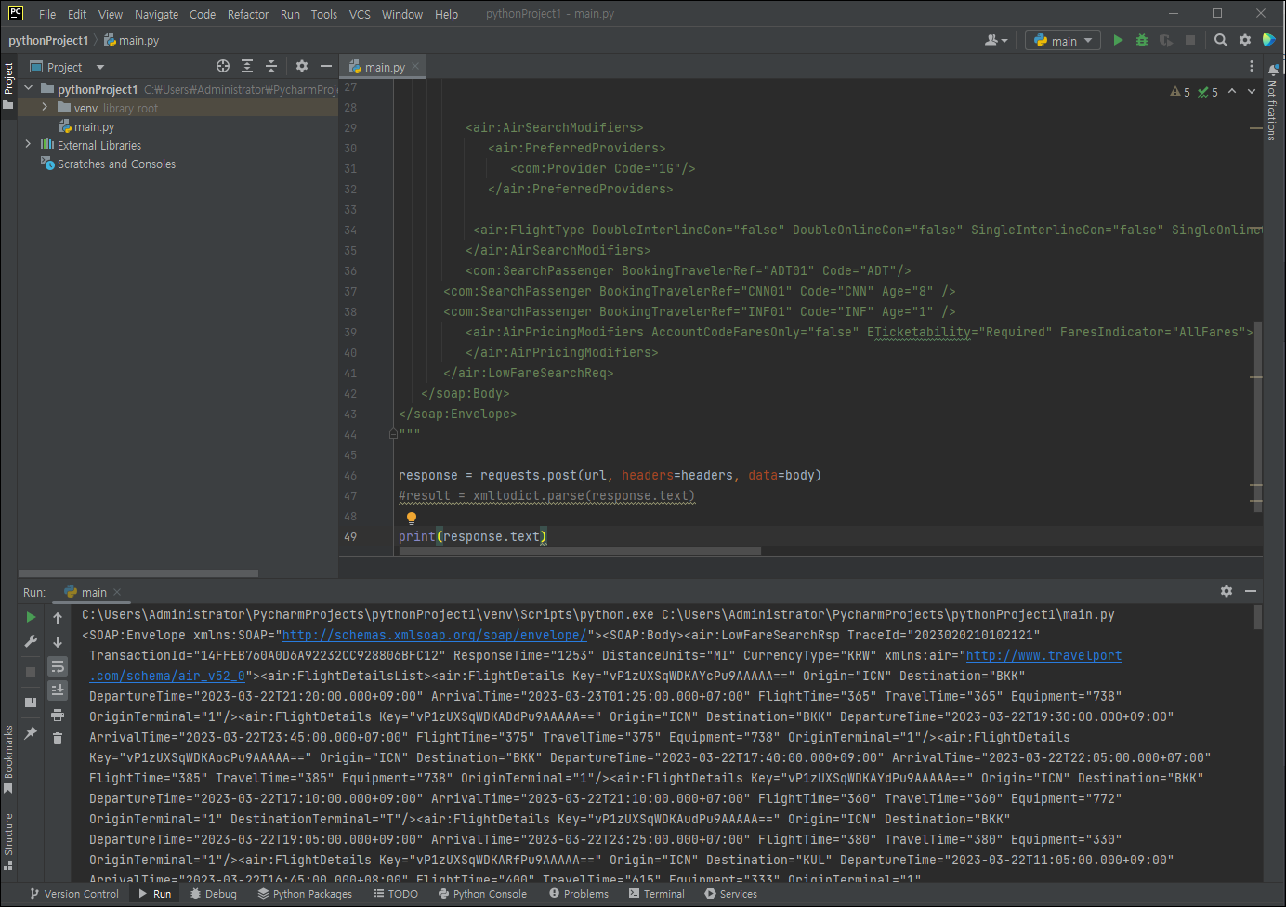Rerun main.py from the Run panel

(x=31, y=616)
